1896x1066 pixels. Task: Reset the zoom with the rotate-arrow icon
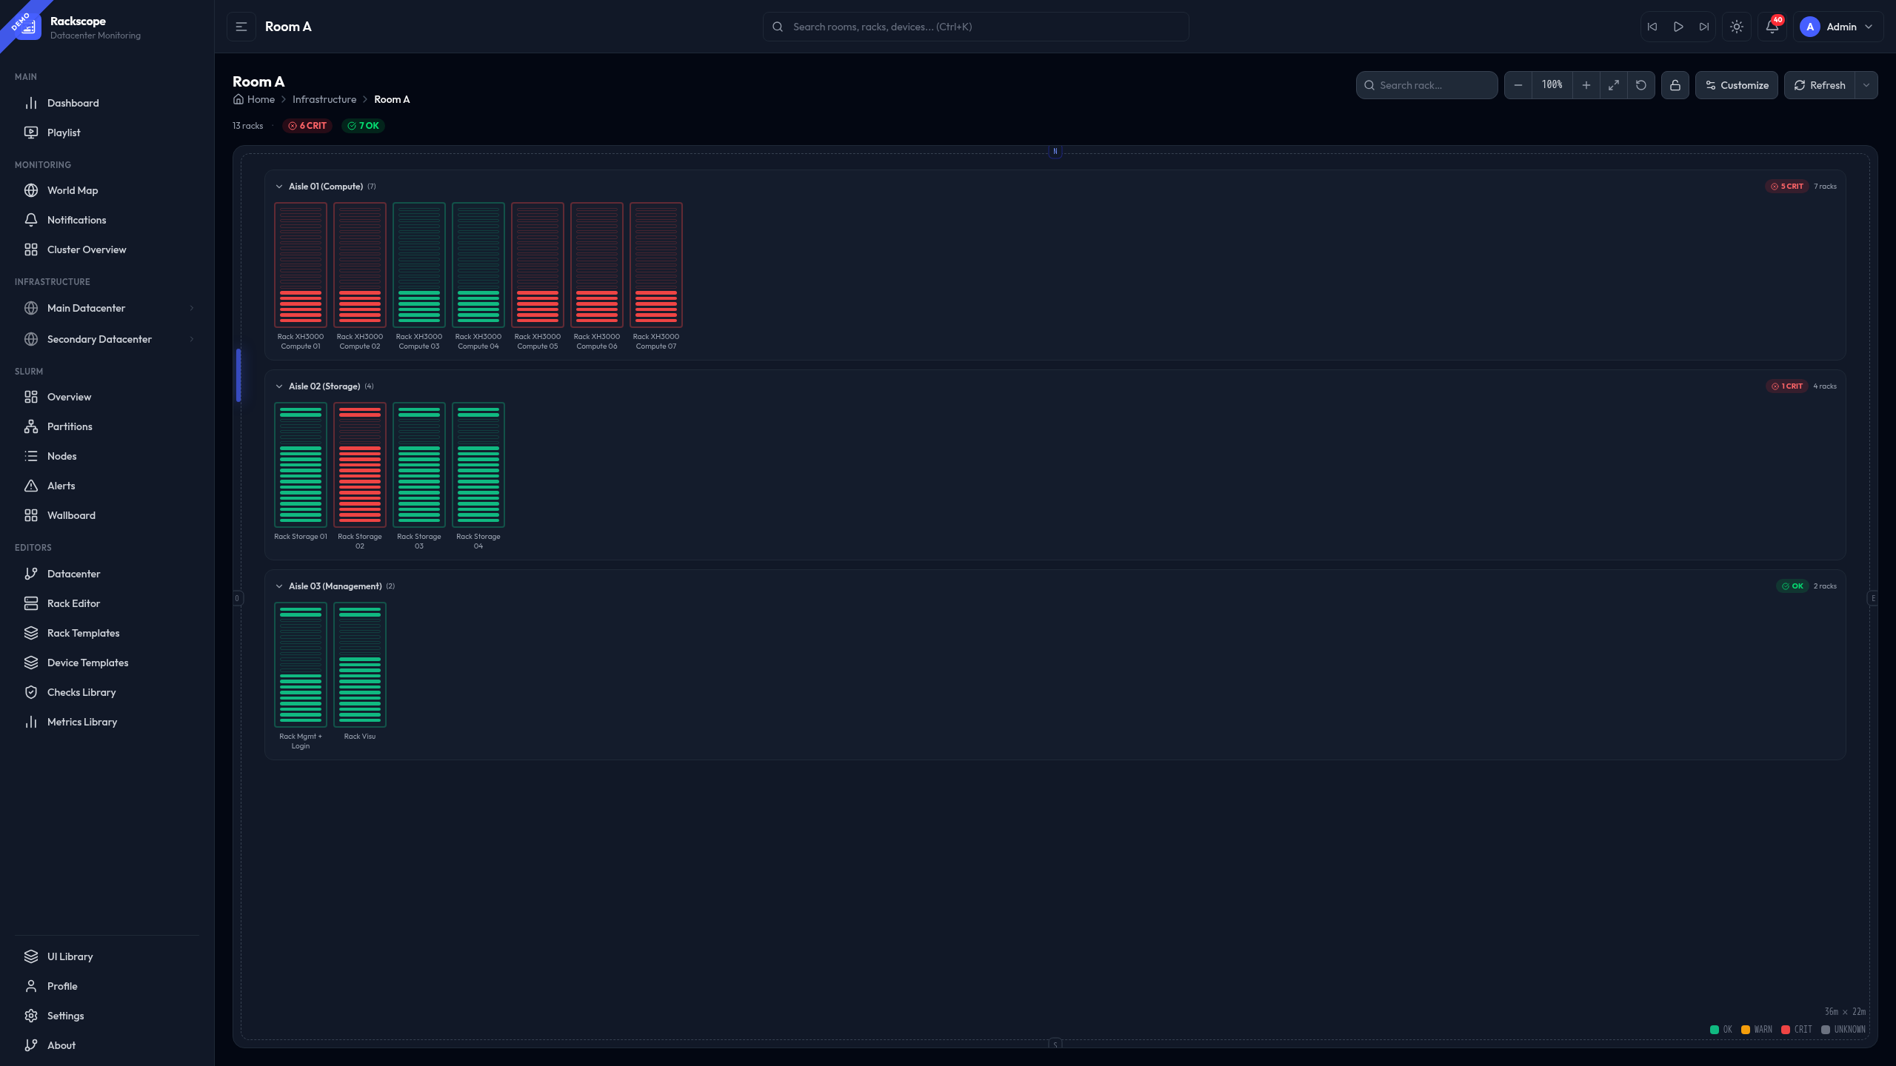(x=1640, y=85)
